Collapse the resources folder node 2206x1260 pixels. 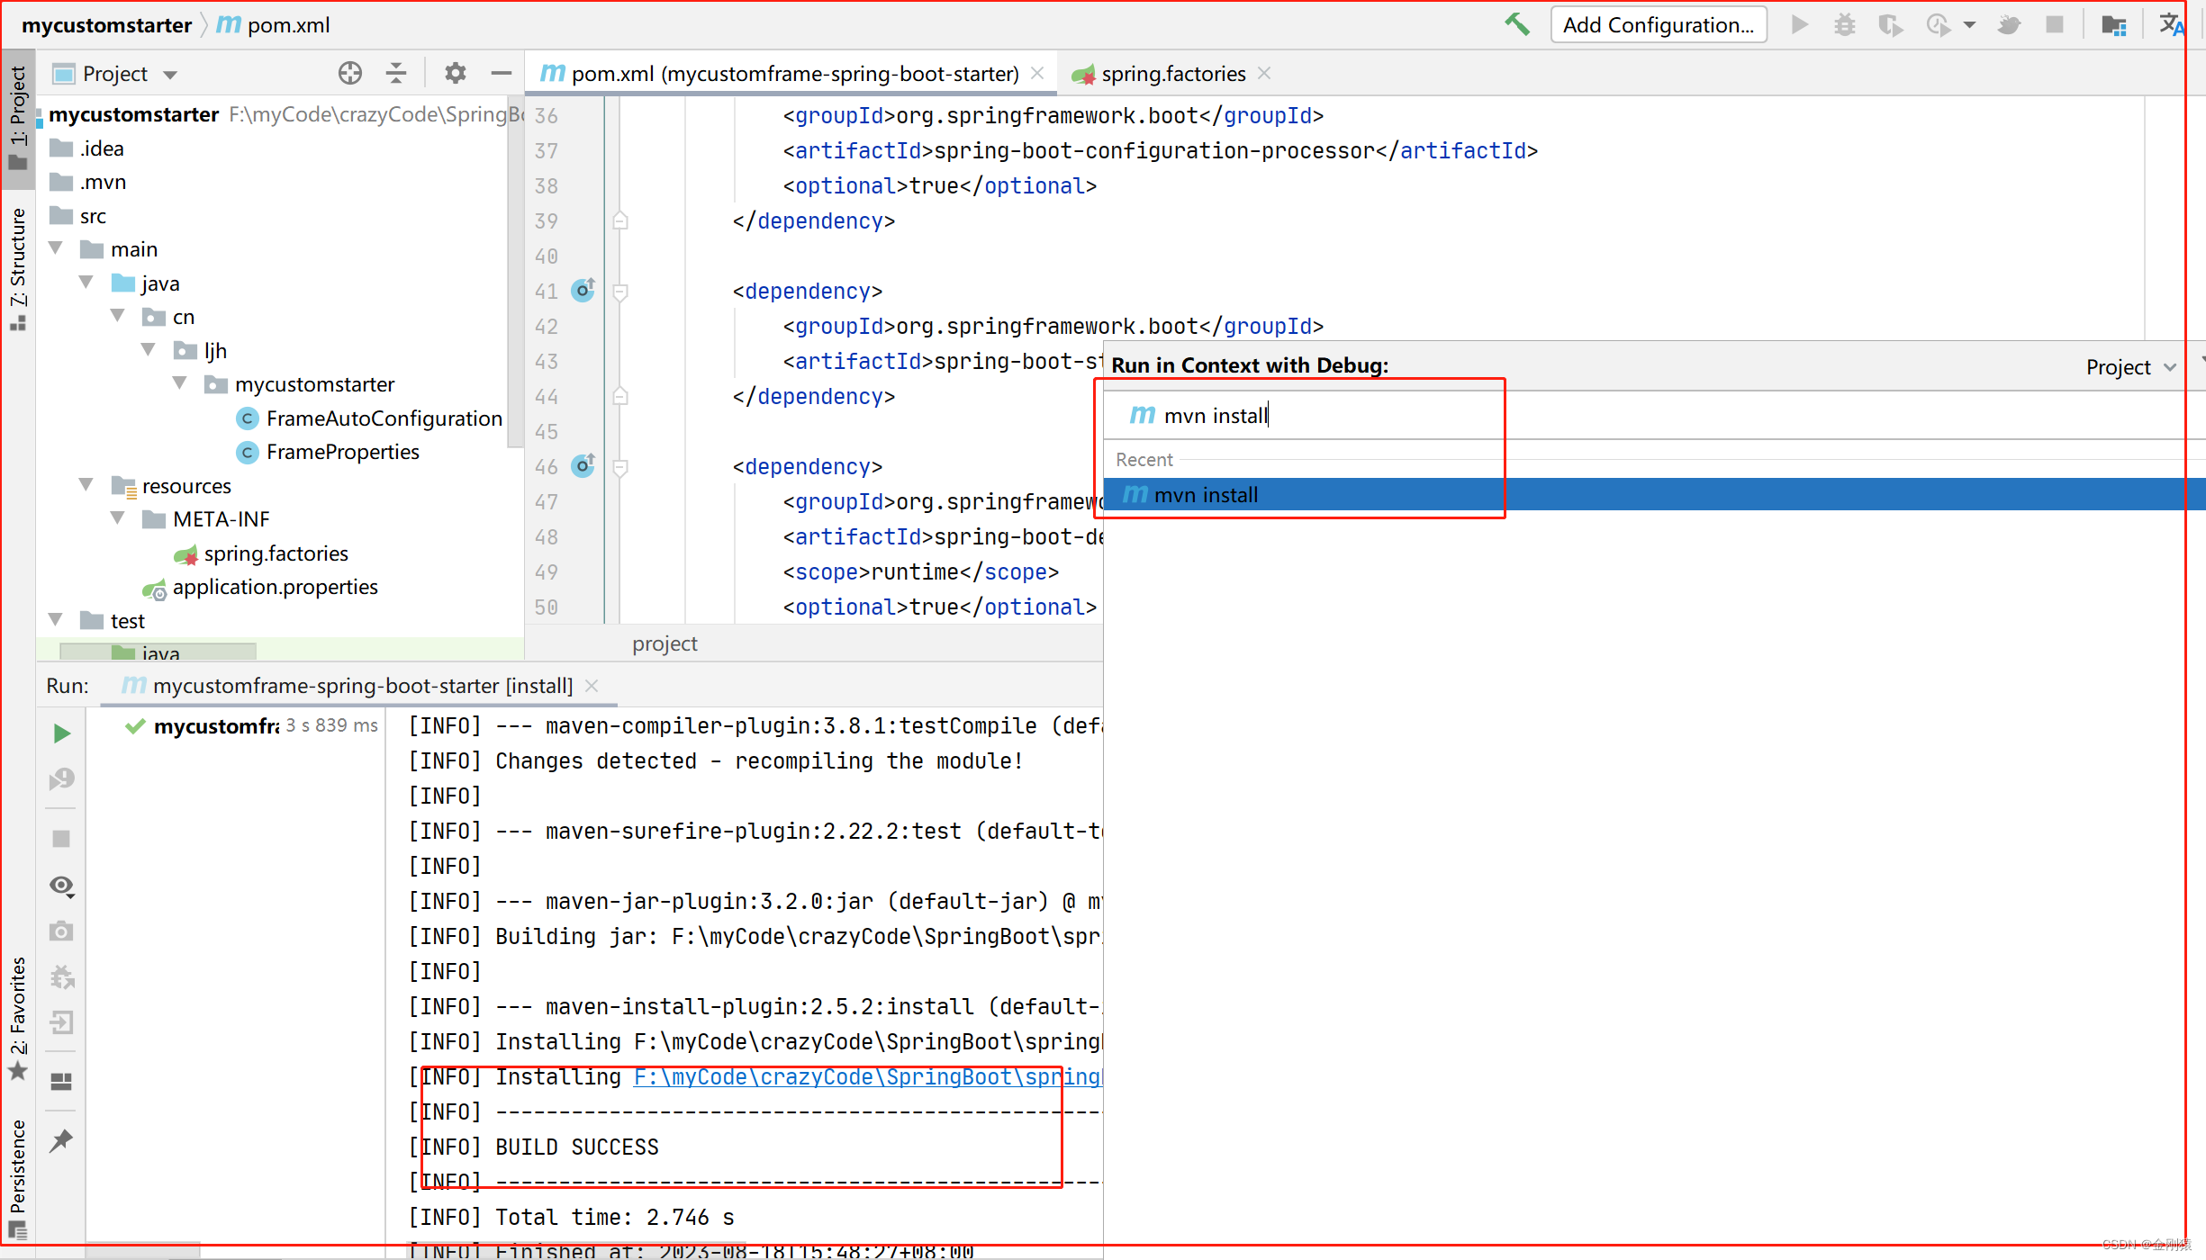86,485
